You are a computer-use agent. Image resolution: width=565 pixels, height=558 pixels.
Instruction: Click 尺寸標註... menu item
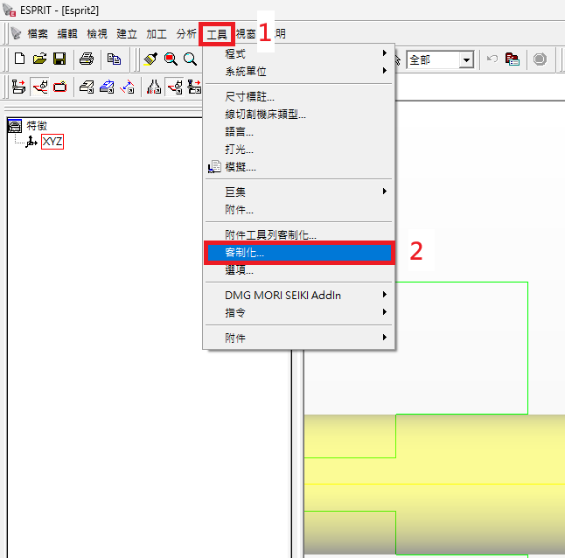tap(249, 97)
